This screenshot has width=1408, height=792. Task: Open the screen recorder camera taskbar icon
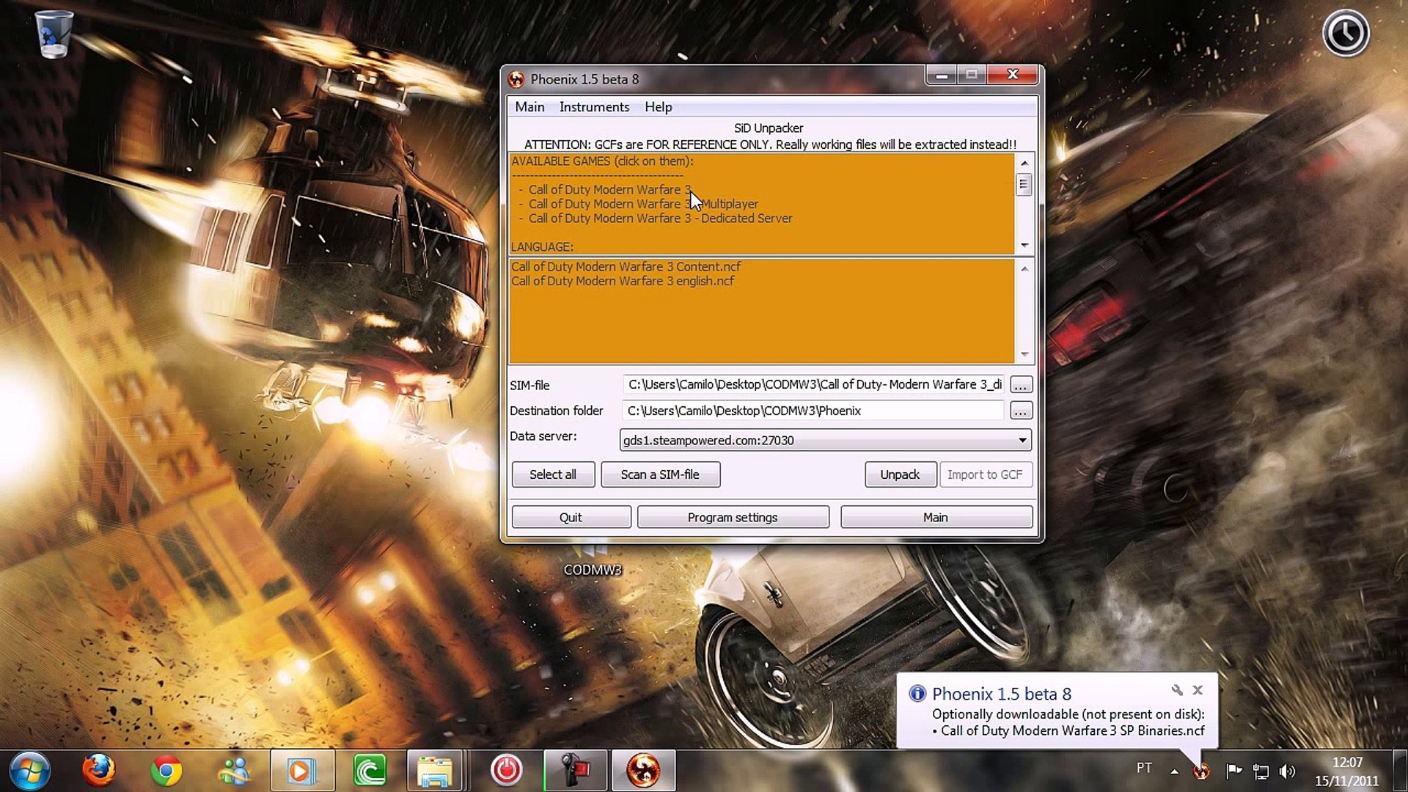(576, 771)
